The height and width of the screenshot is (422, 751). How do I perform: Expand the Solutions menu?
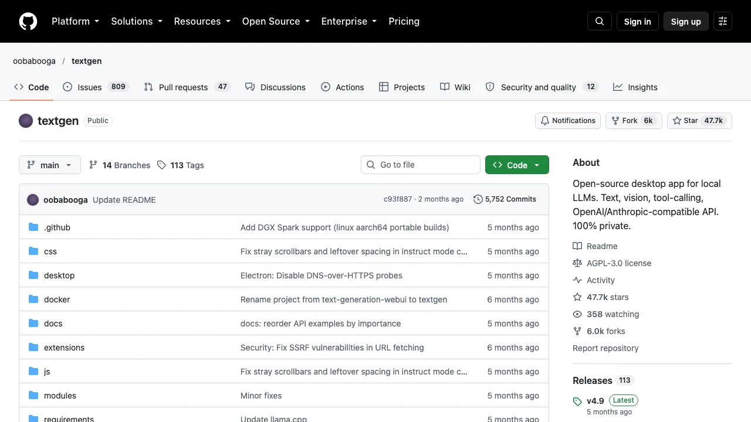tap(137, 21)
